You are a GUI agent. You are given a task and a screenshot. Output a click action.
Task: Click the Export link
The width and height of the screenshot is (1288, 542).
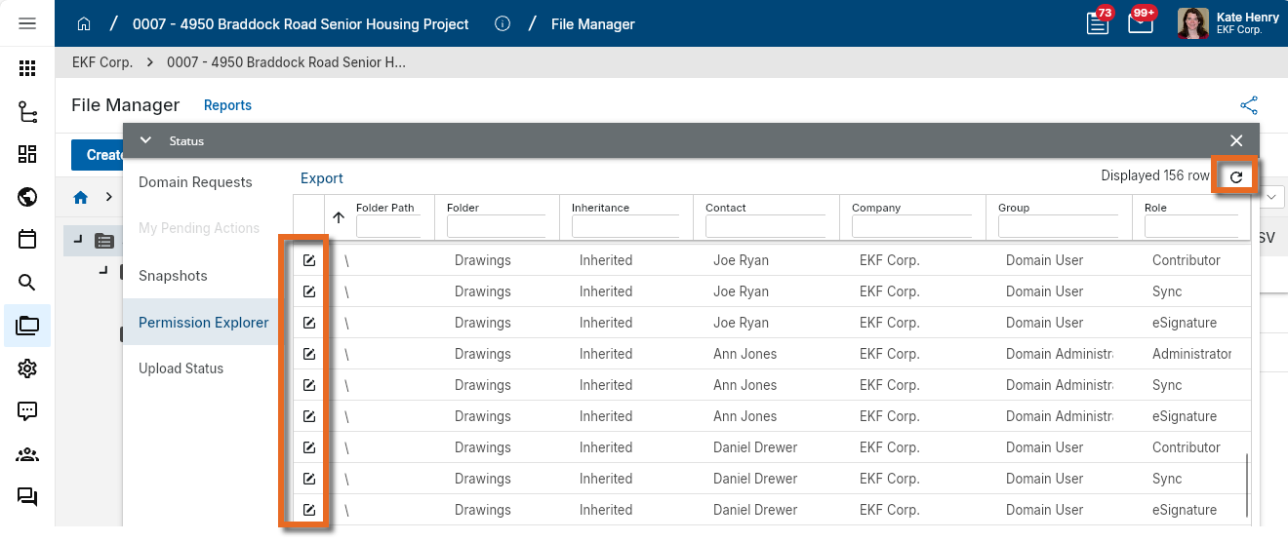322,178
